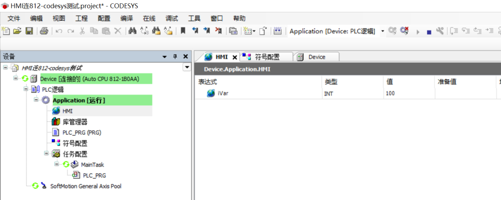Collapse the Device [连接的] tree node
Image resolution: width=501 pixels, height=200 pixels.
click(x=16, y=78)
